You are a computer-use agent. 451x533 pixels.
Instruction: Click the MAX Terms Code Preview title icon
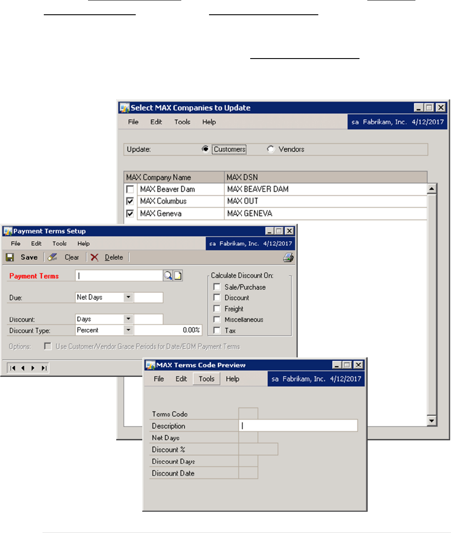(150, 365)
